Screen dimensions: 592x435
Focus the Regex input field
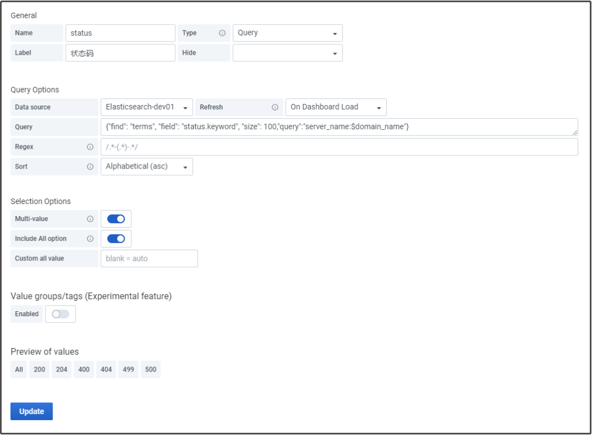[339, 147]
